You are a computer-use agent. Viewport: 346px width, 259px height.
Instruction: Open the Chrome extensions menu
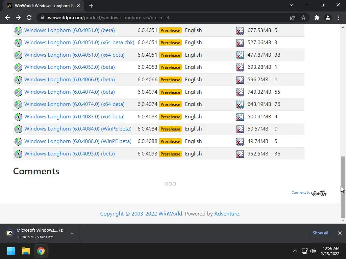(x=317, y=18)
